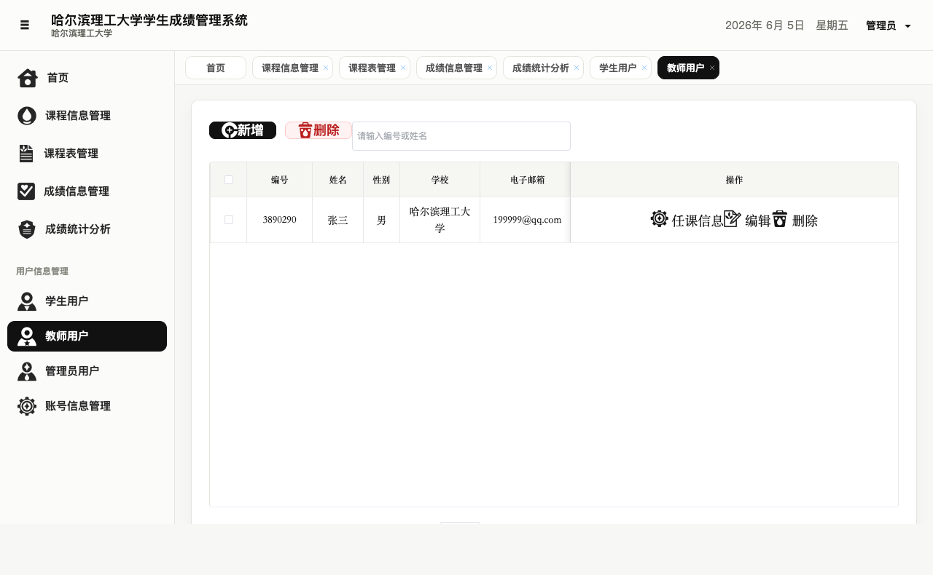Click the 哈尔滨理工大学 school cell
Viewport: 933px width, 575px height.
pos(440,220)
